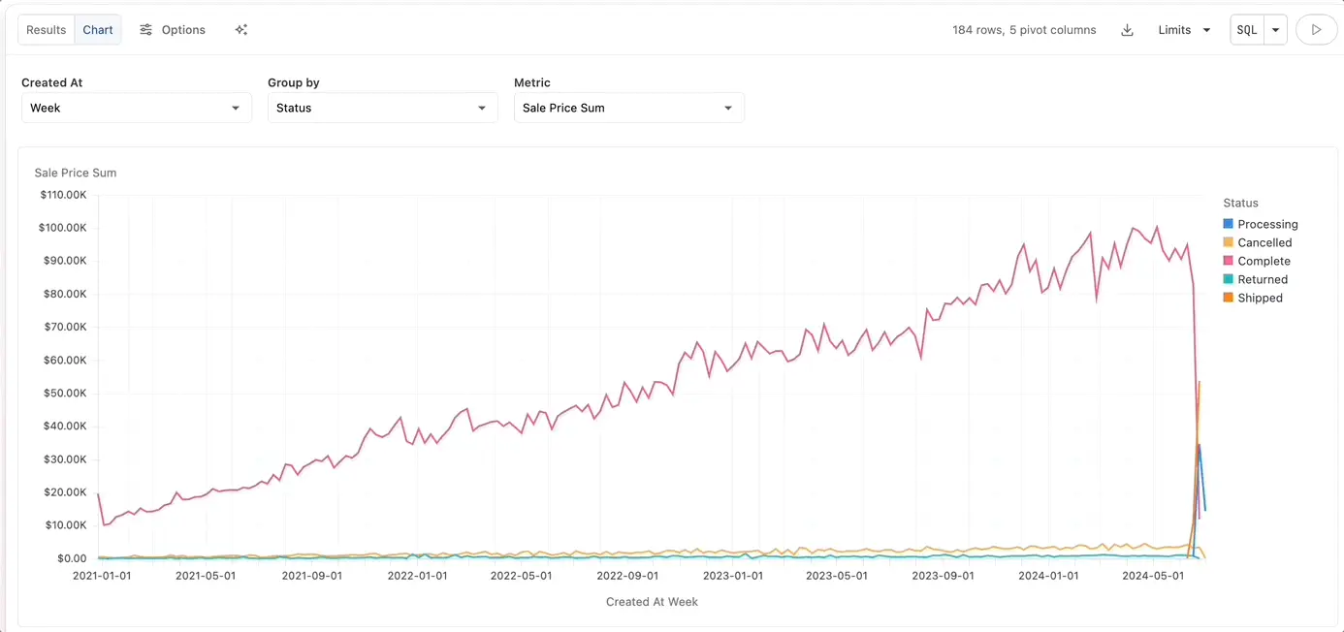Toggle the Processing series in legend
This screenshot has height=632, width=1344.
click(1266, 224)
